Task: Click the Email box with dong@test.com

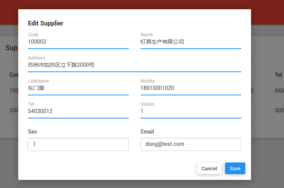Action: click(190, 144)
